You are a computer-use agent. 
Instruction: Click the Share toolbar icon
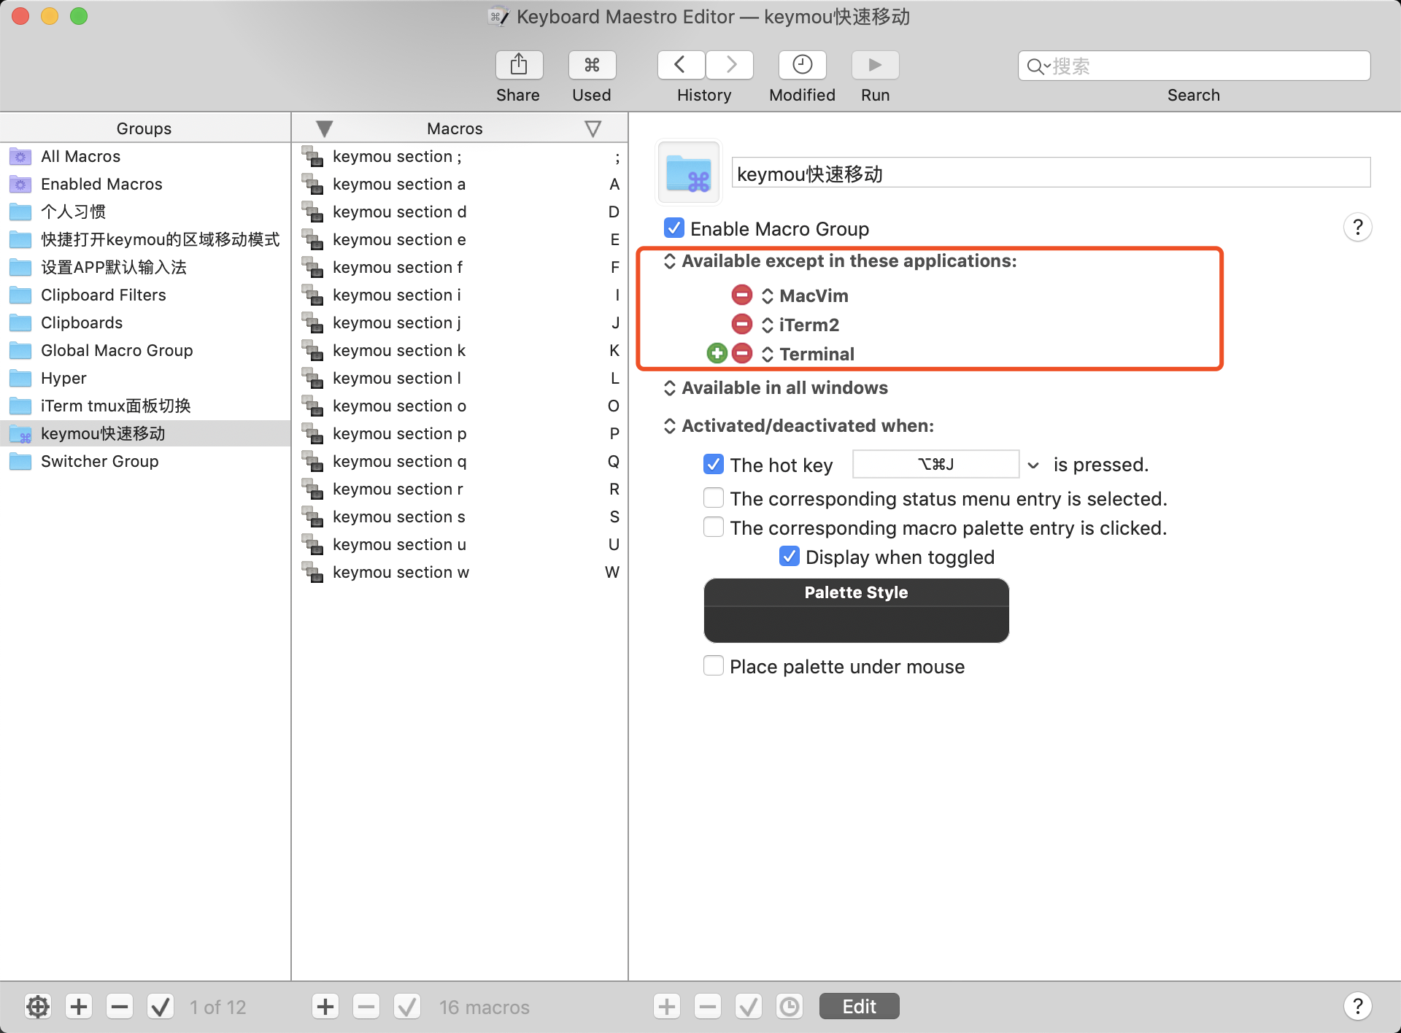pos(519,65)
